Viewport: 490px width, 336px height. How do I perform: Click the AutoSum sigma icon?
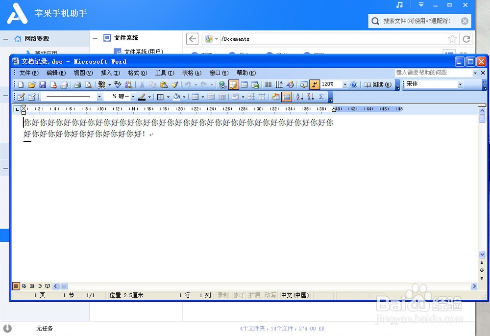click(x=321, y=97)
